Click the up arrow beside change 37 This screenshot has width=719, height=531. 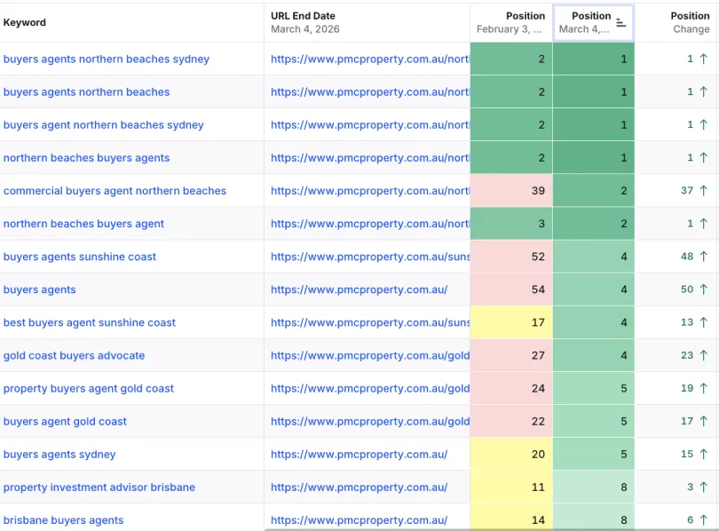point(703,190)
